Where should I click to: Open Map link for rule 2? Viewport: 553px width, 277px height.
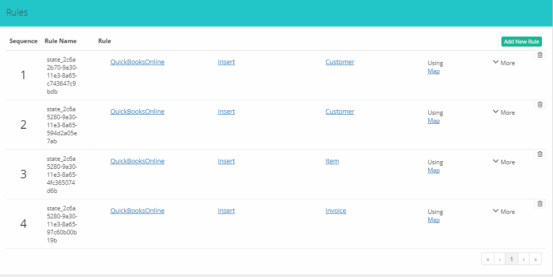[x=433, y=121]
